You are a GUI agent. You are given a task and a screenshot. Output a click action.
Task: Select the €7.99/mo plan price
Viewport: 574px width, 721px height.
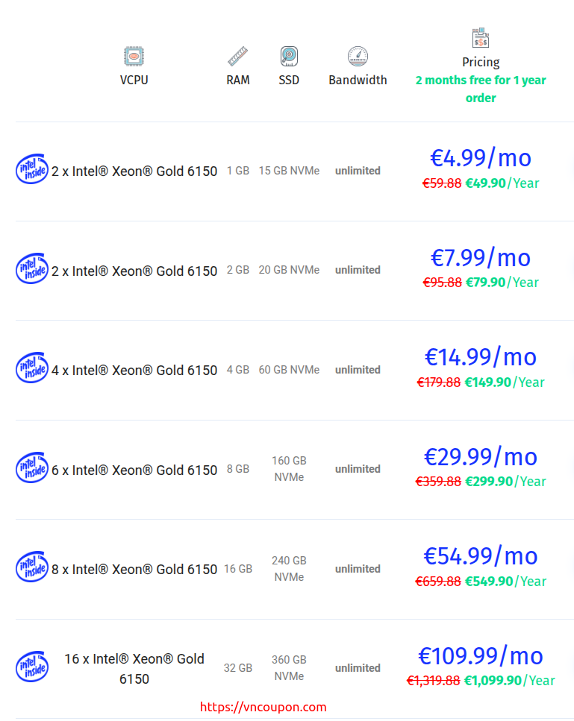tap(481, 258)
